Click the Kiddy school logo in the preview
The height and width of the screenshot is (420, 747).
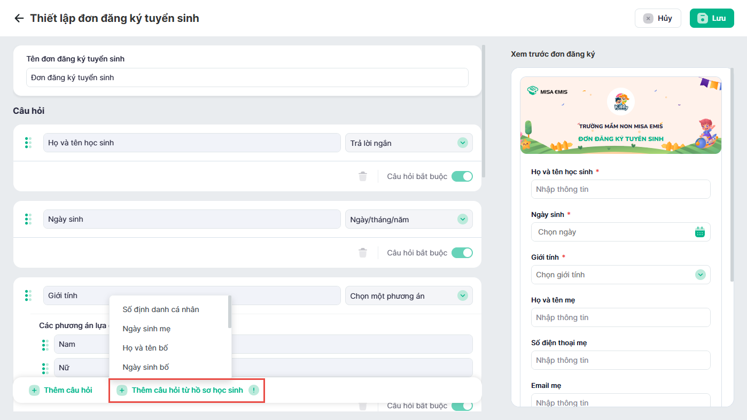pos(621,102)
